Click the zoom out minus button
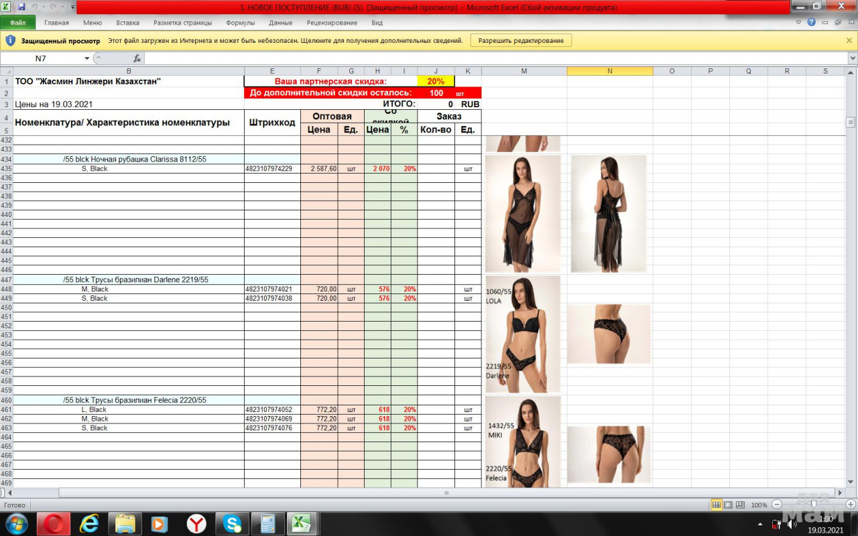 tap(777, 505)
